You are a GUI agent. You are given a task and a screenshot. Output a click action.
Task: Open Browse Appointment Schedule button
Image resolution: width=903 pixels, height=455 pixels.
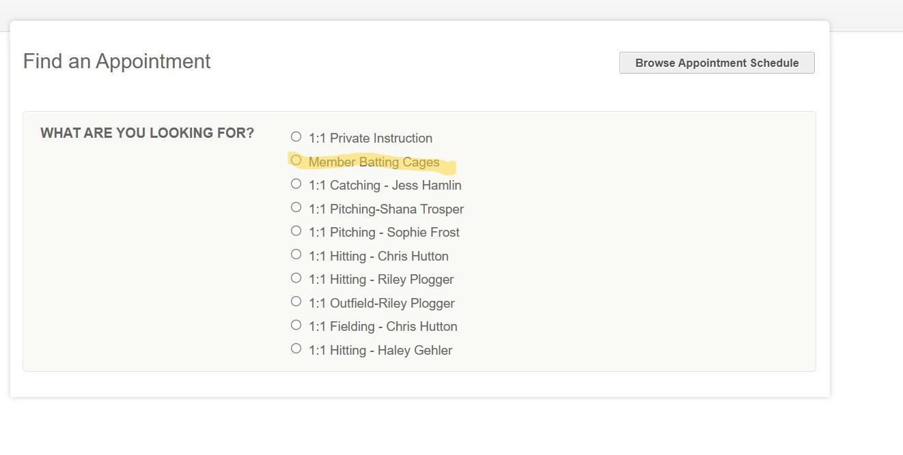pos(717,63)
